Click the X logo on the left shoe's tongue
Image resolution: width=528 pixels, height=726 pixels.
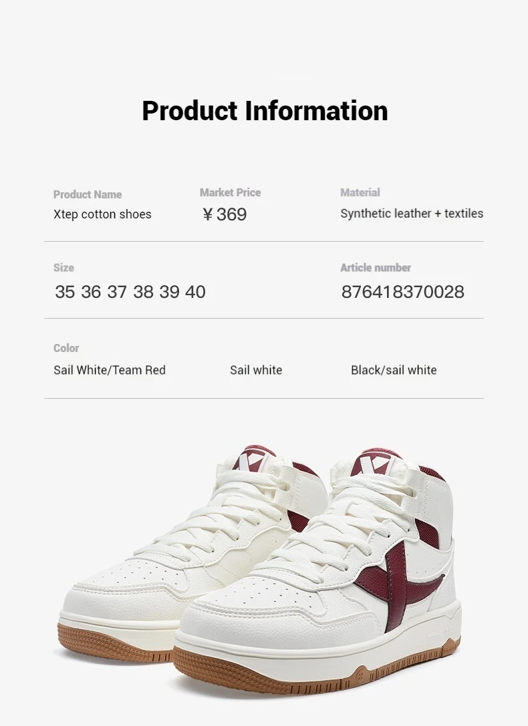click(x=253, y=460)
